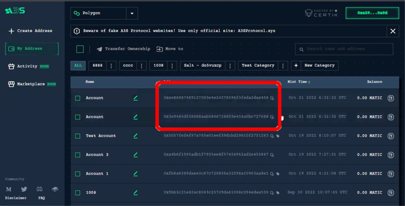Check the 1008 row checkbox
The height and width of the screenshot is (206, 405).
click(x=78, y=193)
